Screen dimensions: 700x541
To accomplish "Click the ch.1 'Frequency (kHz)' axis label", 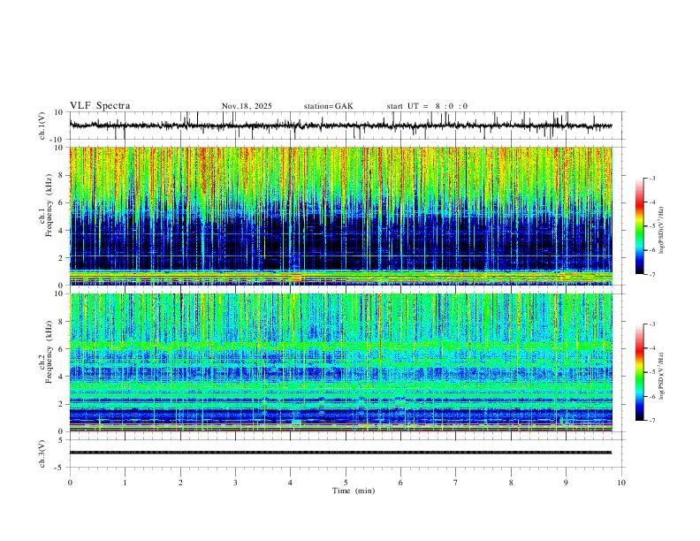I will click(49, 205).
